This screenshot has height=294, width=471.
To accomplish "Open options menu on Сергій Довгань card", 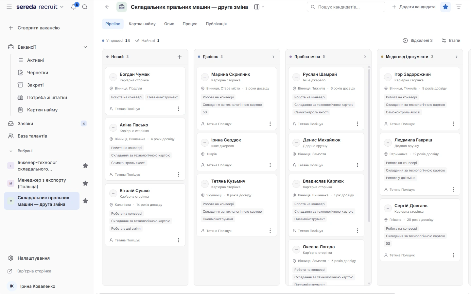I will (x=453, y=255).
